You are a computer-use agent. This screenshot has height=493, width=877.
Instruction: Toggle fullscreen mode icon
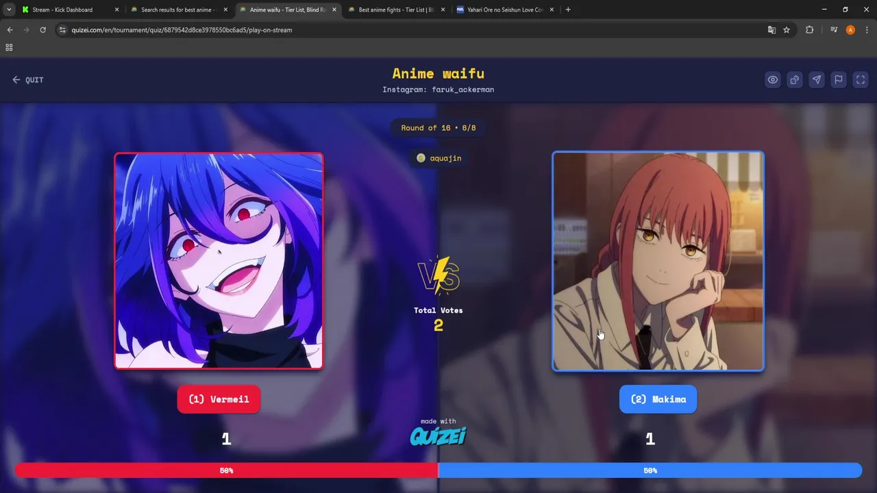(x=861, y=80)
